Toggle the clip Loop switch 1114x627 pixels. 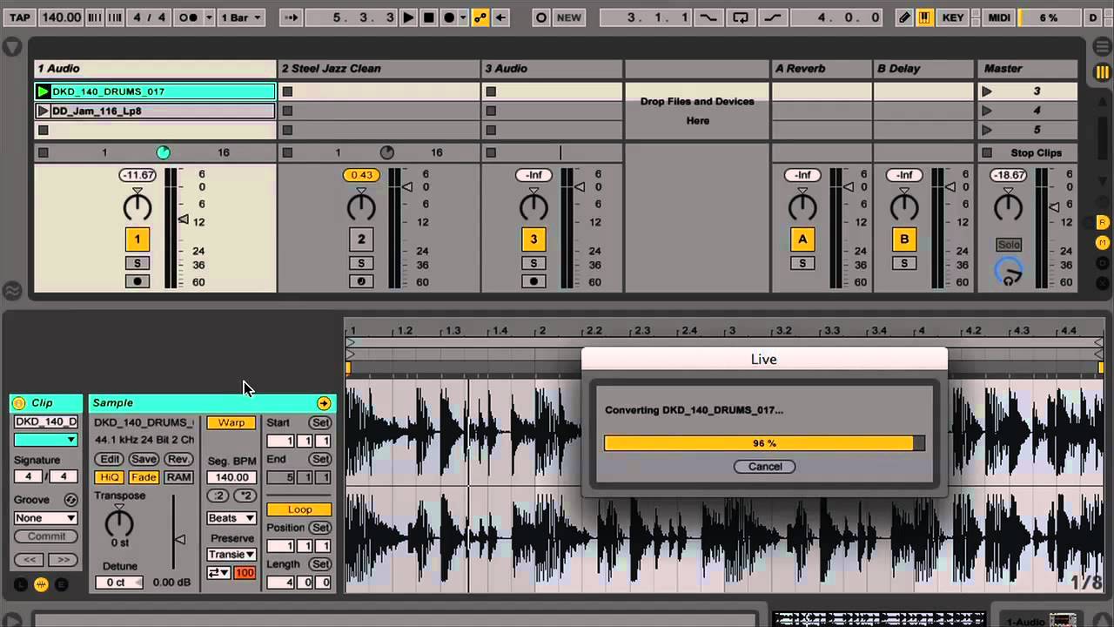point(299,509)
